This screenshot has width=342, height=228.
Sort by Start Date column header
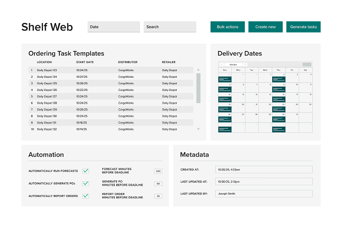[x=85, y=62]
